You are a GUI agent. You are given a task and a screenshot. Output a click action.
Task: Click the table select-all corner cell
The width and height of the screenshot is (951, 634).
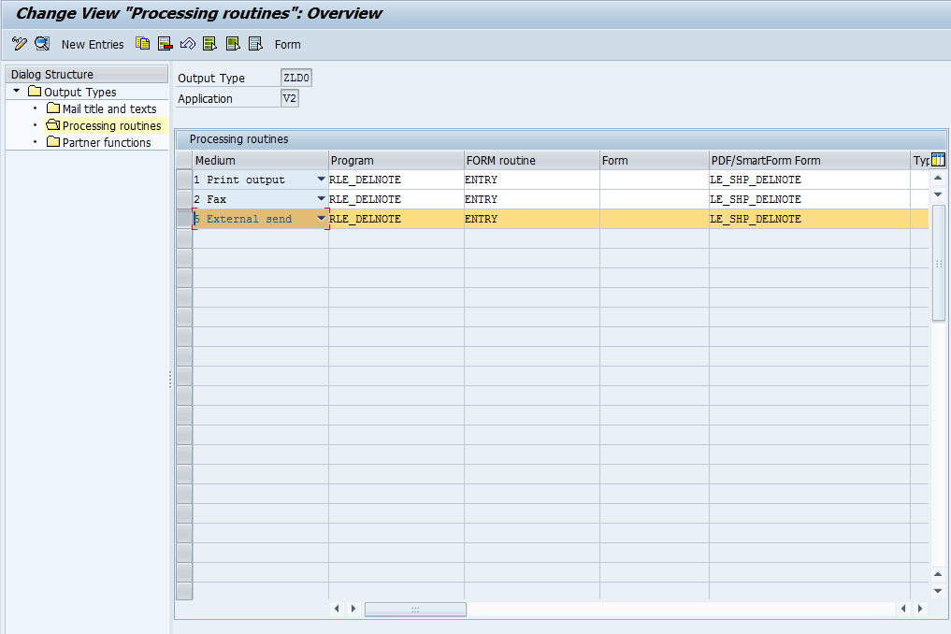click(184, 160)
